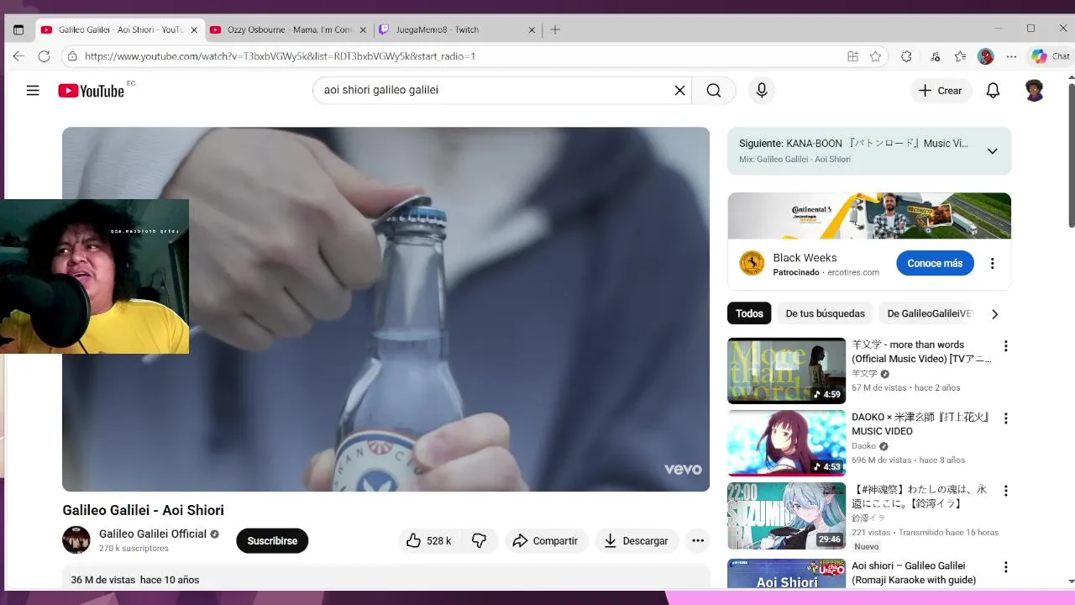Screen dimensions: 1075x605
Task: Open Edge settings and more menu
Action: click(x=1011, y=56)
